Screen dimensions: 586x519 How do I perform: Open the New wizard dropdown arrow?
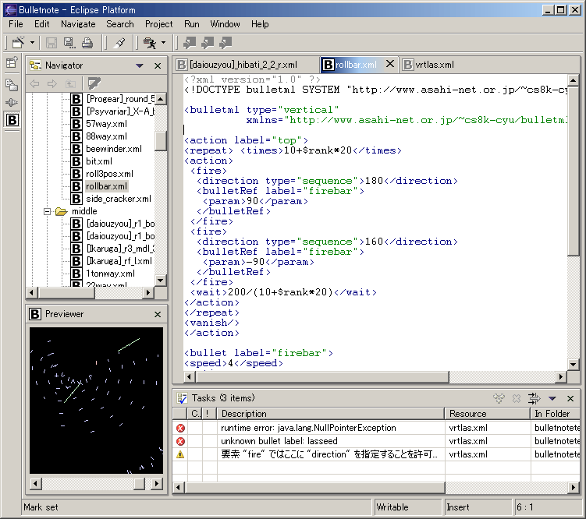(31, 43)
